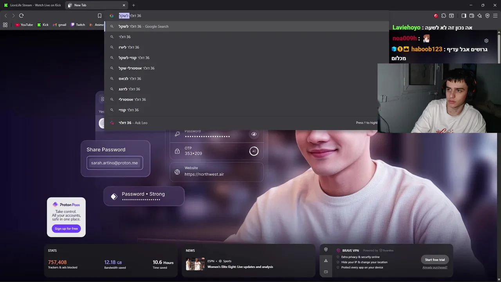Click the Google icon in the address bar
This screenshot has width=501, height=282.
[x=112, y=16]
